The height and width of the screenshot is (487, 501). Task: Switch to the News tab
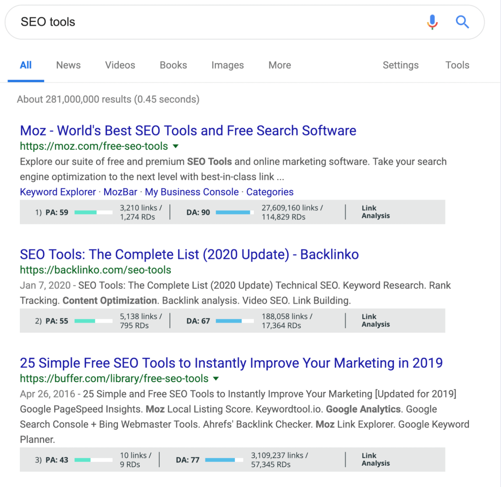68,65
